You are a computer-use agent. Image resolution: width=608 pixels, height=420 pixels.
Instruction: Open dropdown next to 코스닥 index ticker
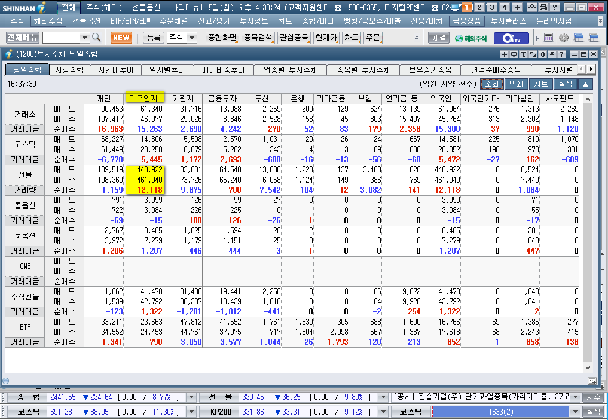click(x=191, y=412)
